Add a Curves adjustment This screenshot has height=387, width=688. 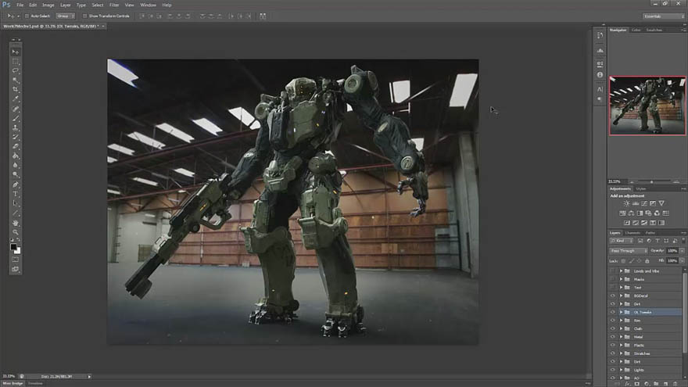[x=644, y=203]
